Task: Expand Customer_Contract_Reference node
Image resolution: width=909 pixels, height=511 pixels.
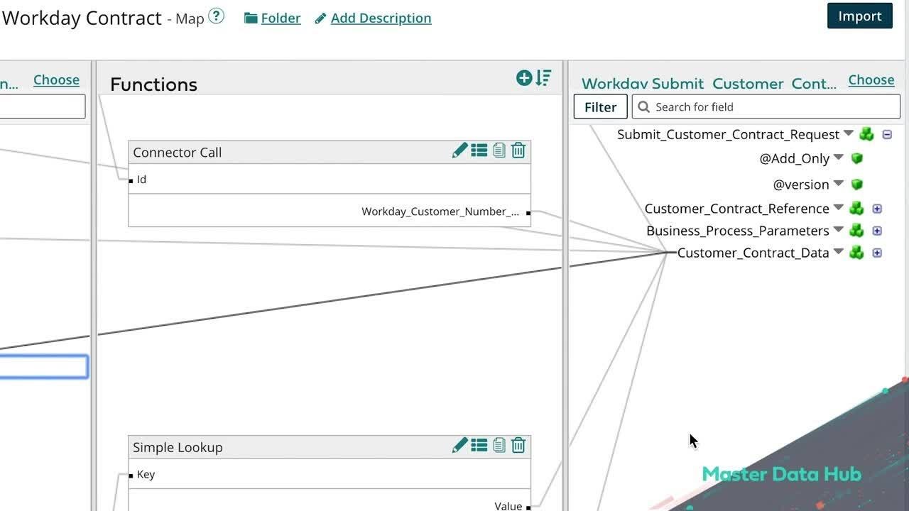Action: pos(877,209)
